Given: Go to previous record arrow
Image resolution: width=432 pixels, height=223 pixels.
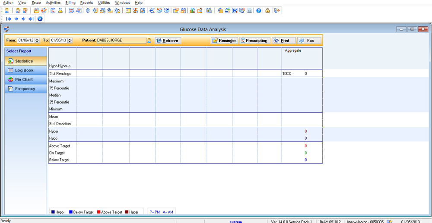Looking at the screenshot, I should tap(16, 19).
